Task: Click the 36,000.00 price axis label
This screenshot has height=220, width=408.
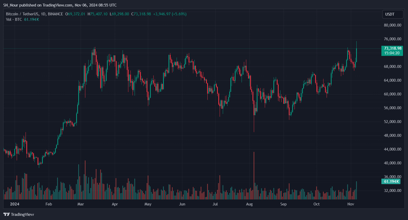Action: click(x=393, y=177)
